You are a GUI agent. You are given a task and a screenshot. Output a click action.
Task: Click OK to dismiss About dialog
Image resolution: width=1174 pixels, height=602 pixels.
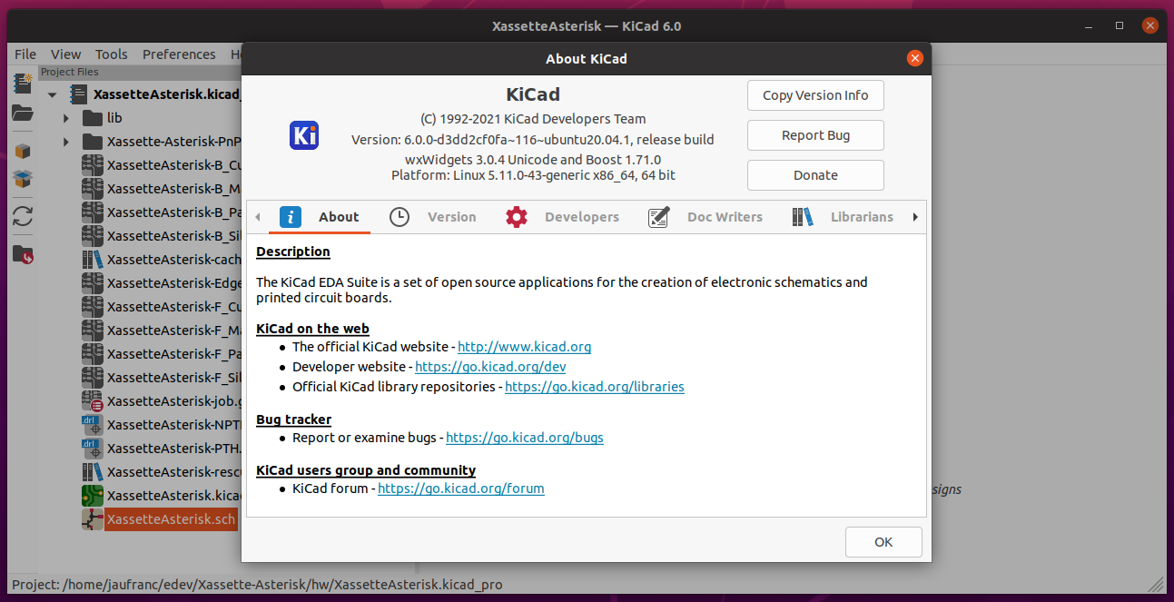[x=883, y=542]
